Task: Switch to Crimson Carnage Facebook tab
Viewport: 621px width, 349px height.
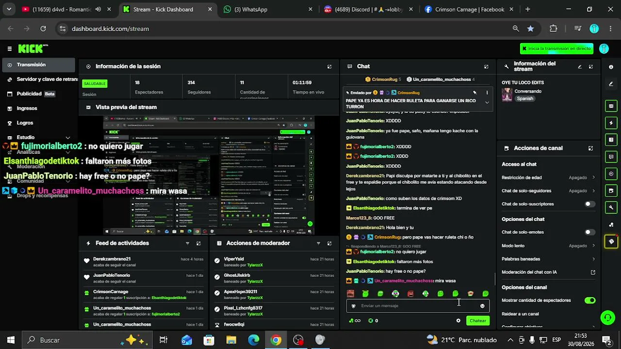Action: 468,9
